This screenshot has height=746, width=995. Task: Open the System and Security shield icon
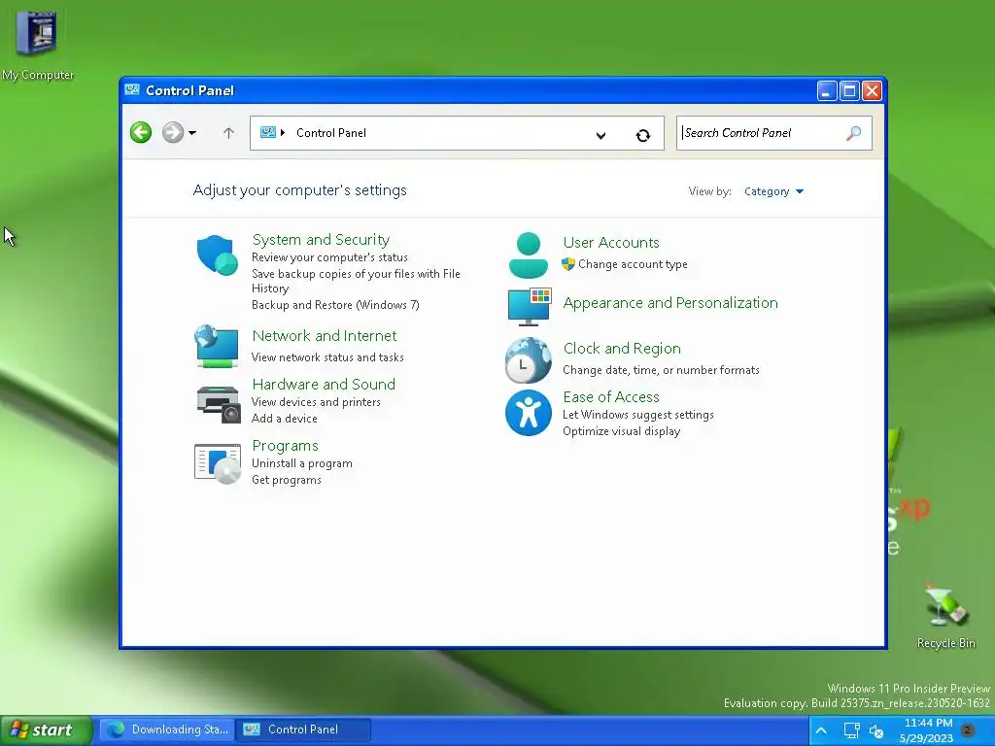click(217, 255)
